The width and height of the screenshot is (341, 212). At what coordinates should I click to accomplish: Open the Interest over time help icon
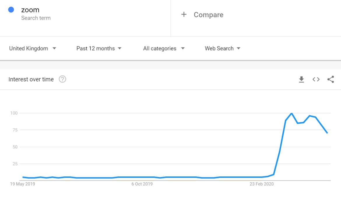62,79
